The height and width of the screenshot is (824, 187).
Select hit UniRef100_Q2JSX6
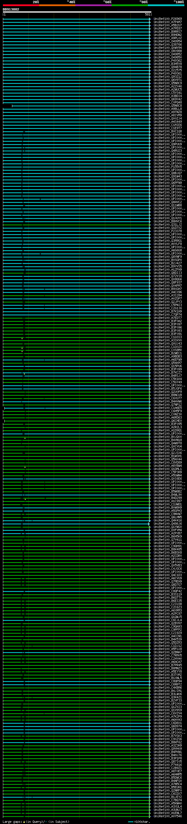click(x=167, y=453)
